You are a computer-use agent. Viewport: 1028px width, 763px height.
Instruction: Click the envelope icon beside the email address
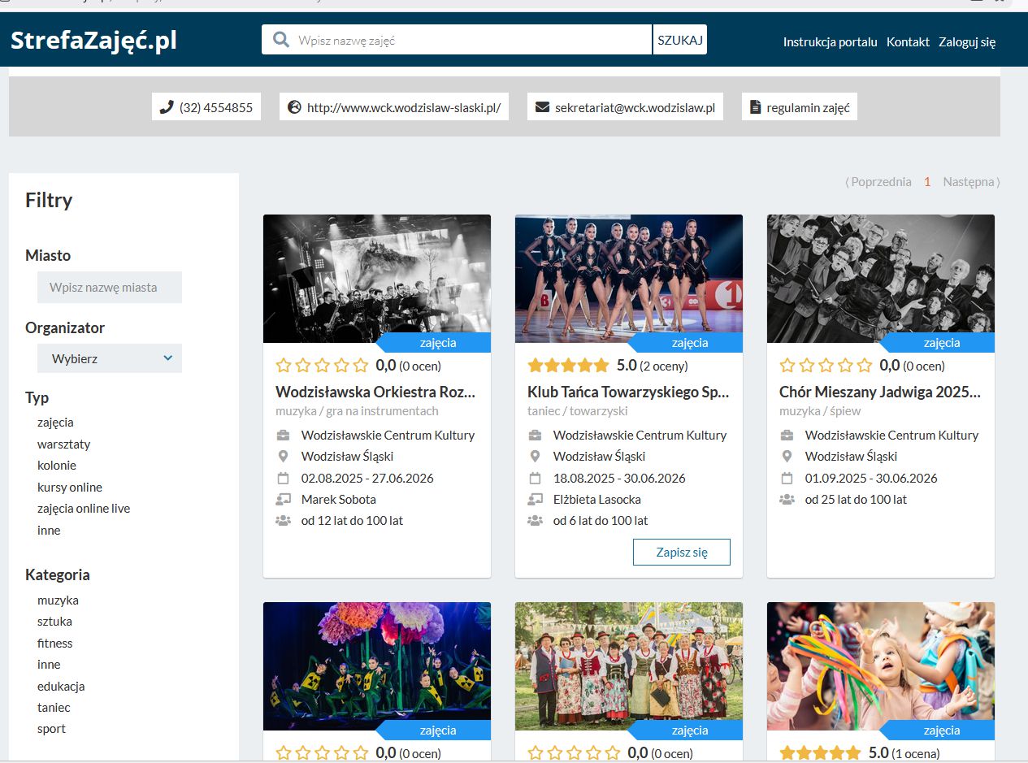coord(542,107)
